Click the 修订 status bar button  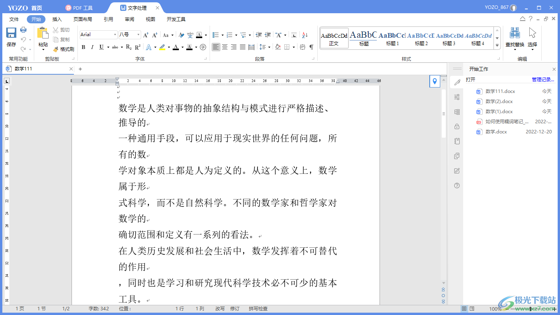235,309
